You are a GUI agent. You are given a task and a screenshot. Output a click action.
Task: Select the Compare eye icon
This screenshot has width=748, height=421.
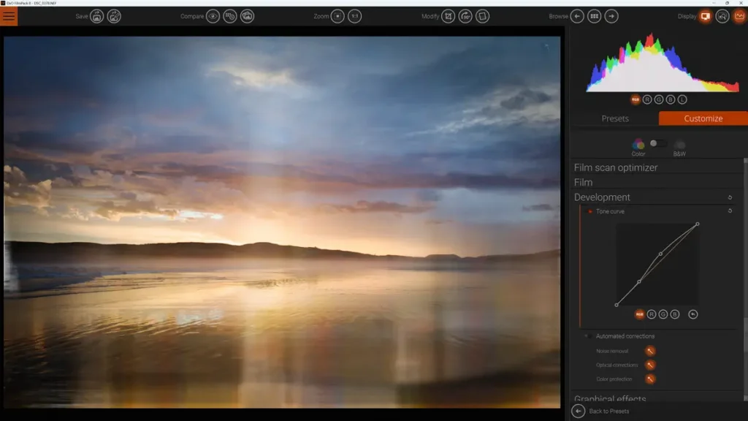pyautogui.click(x=212, y=16)
